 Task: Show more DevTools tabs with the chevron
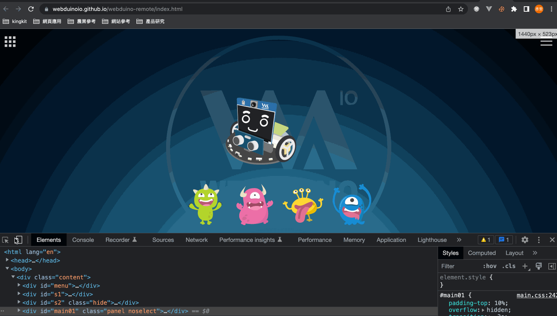[x=459, y=240]
